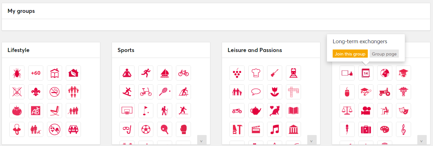This screenshot has width=433, height=146.
Task: Select the electric guitar icon
Action: [275, 73]
